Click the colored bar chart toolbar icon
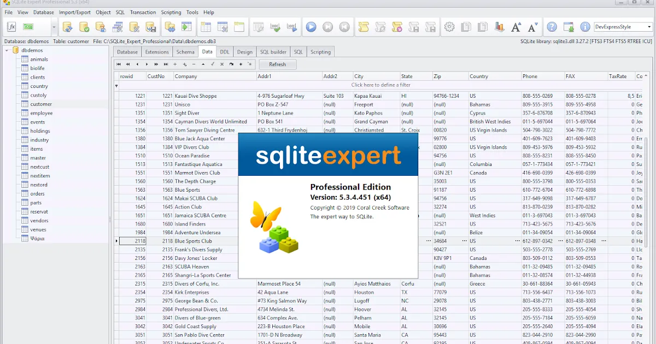This screenshot has width=656, height=344. [499, 27]
